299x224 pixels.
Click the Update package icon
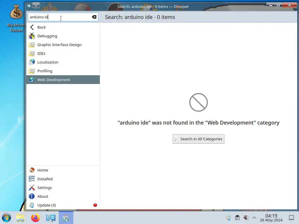pos(32,205)
